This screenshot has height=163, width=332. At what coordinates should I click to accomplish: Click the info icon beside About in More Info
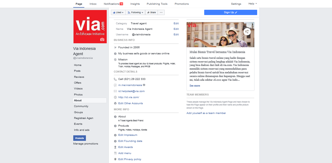(x=115, y=117)
